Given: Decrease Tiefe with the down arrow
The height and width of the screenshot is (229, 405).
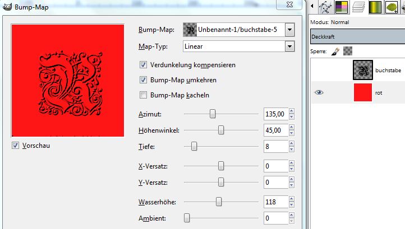Looking at the screenshot, I should 292,149.
